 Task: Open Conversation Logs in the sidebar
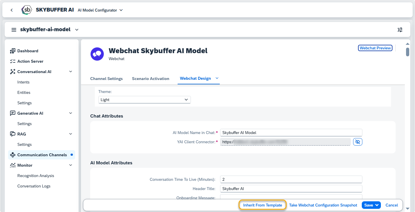pos(34,186)
